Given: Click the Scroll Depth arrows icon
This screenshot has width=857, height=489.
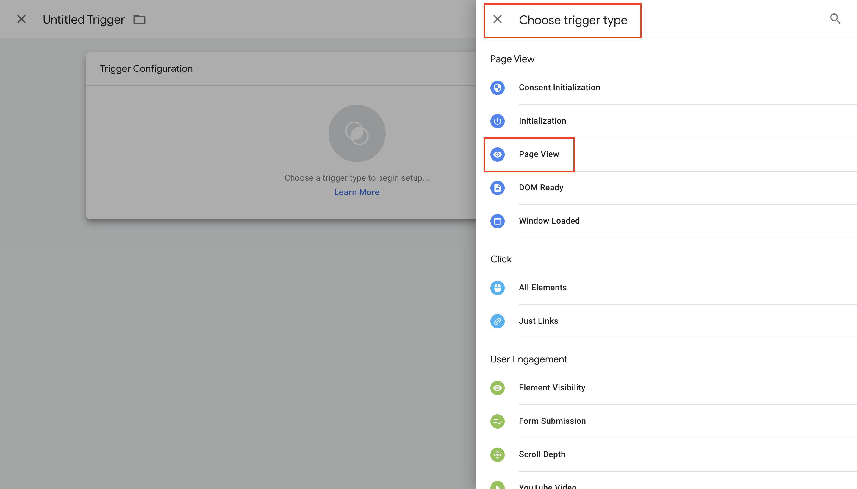Looking at the screenshot, I should pos(497,454).
